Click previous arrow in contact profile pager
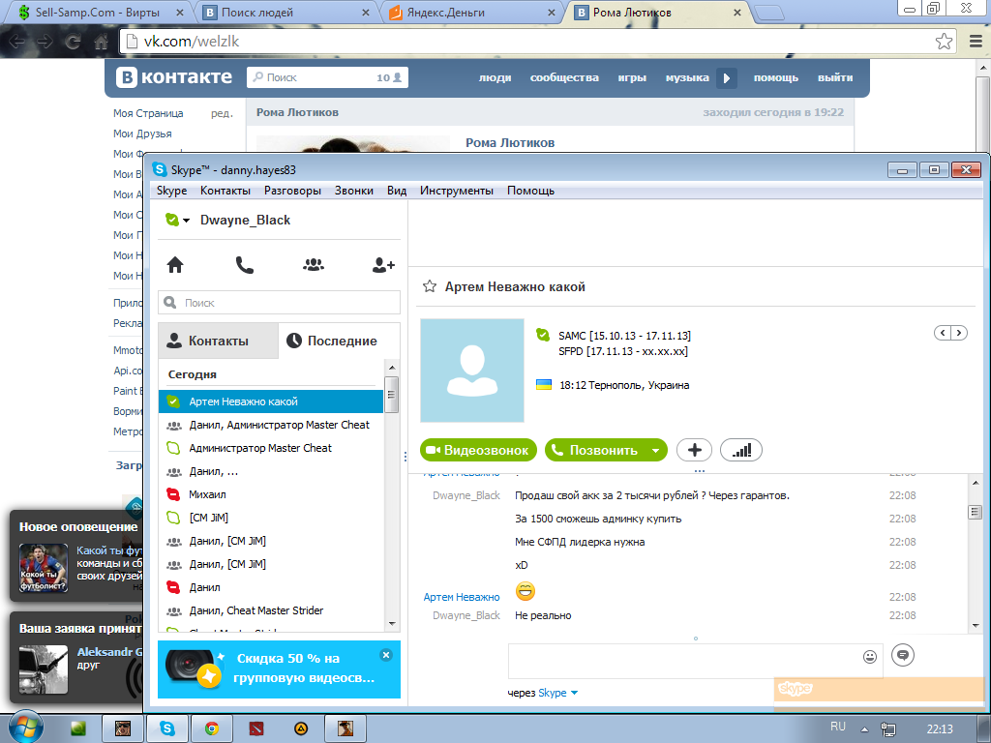Screen dimensions: 991x743 (943, 333)
